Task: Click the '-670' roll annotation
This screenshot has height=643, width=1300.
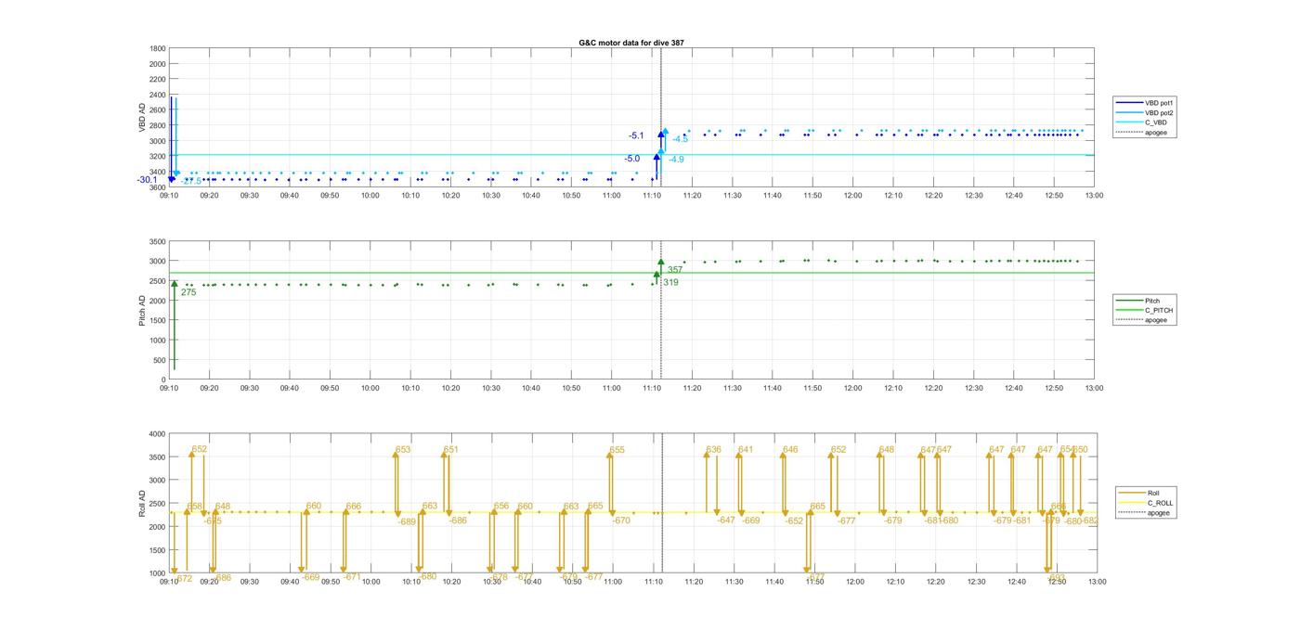Action: pos(621,521)
